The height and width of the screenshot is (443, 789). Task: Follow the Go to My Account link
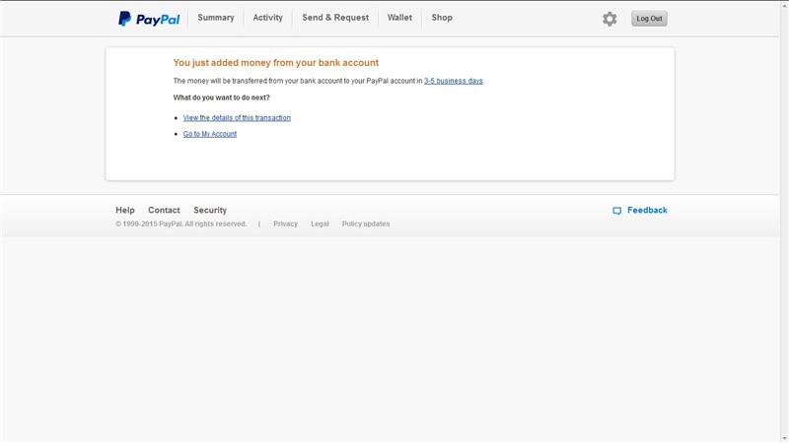coord(210,134)
